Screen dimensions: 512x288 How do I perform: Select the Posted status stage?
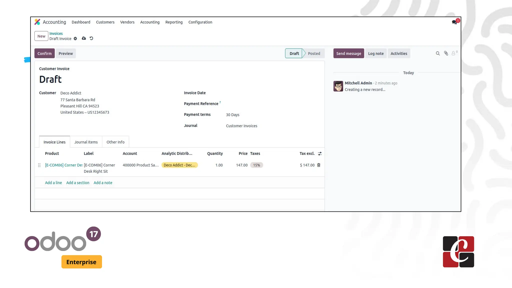tap(314, 53)
